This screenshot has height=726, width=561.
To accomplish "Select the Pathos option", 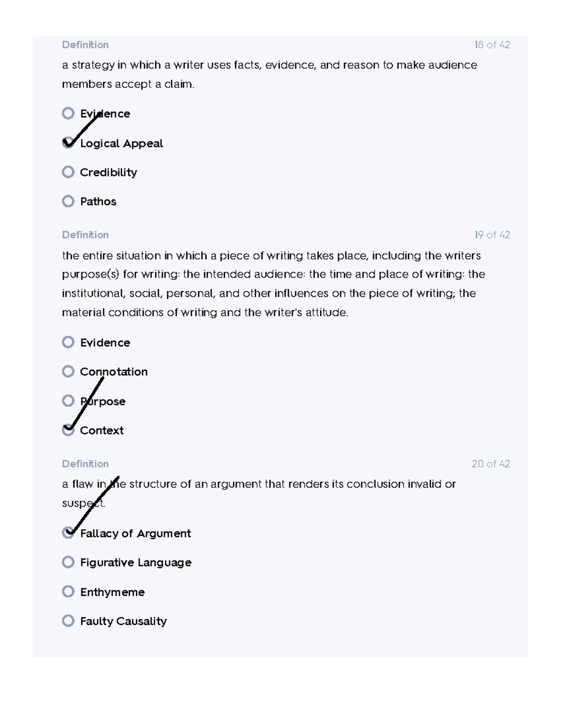I will pos(68,201).
